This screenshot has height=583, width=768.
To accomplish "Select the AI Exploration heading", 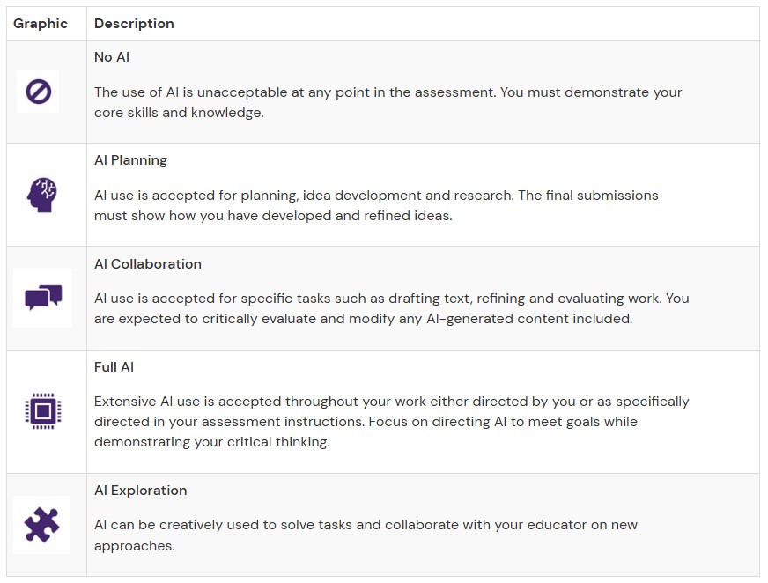I will coord(141,491).
